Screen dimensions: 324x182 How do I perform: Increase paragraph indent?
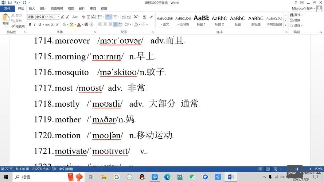(x=129, y=17)
